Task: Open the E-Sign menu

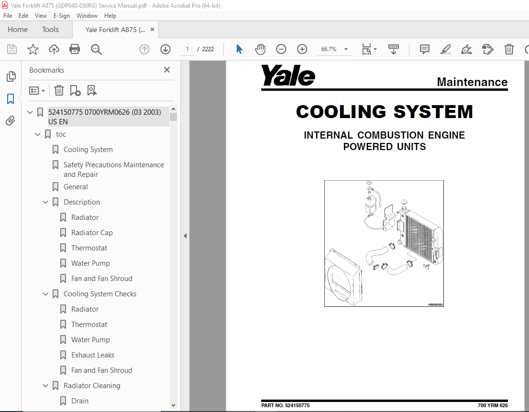Action: pos(61,15)
